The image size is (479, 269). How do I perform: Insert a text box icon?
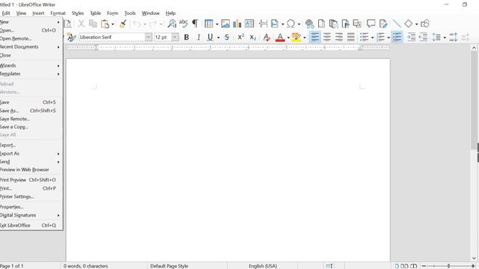[249, 24]
